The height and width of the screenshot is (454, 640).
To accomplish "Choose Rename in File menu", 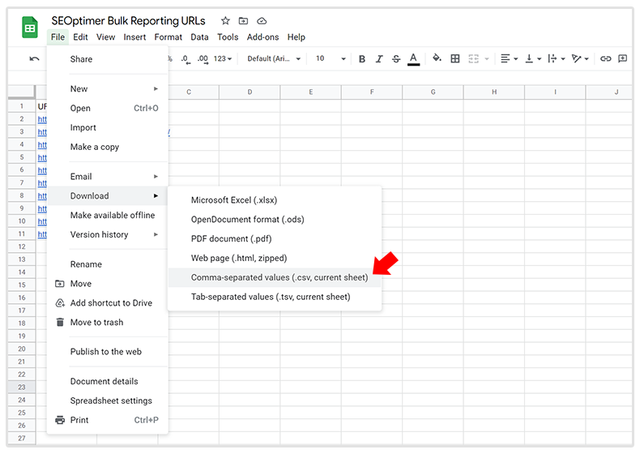I will click(x=108, y=264).
